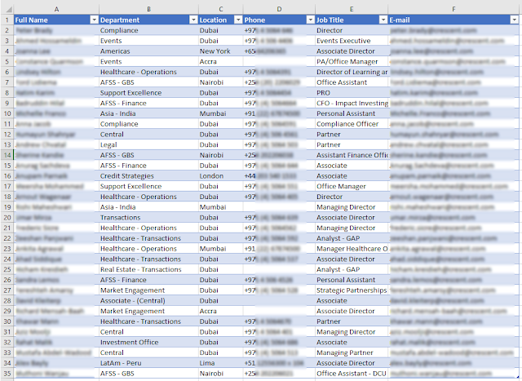Screen dimensions: 522x381
Task: Click the Full Name header cell
Action: (x=56, y=20)
